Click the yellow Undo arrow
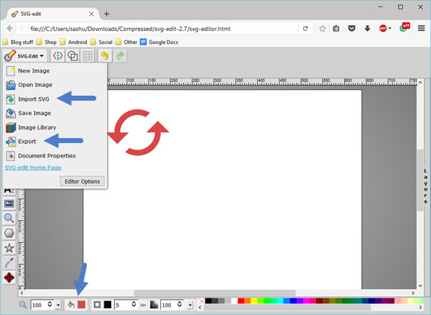 (x=105, y=55)
